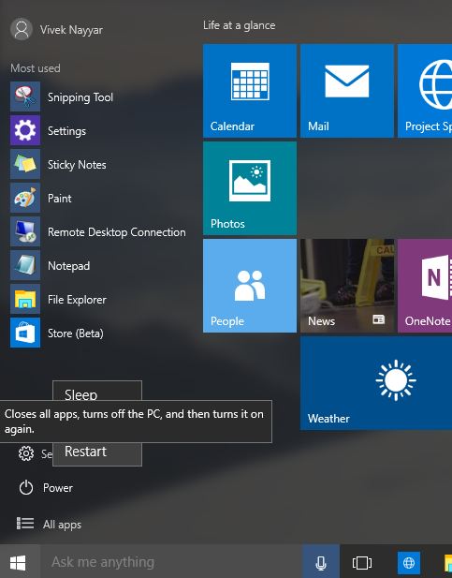This screenshot has height=578, width=452.
Task: Click the All apps label
Action: click(x=62, y=525)
